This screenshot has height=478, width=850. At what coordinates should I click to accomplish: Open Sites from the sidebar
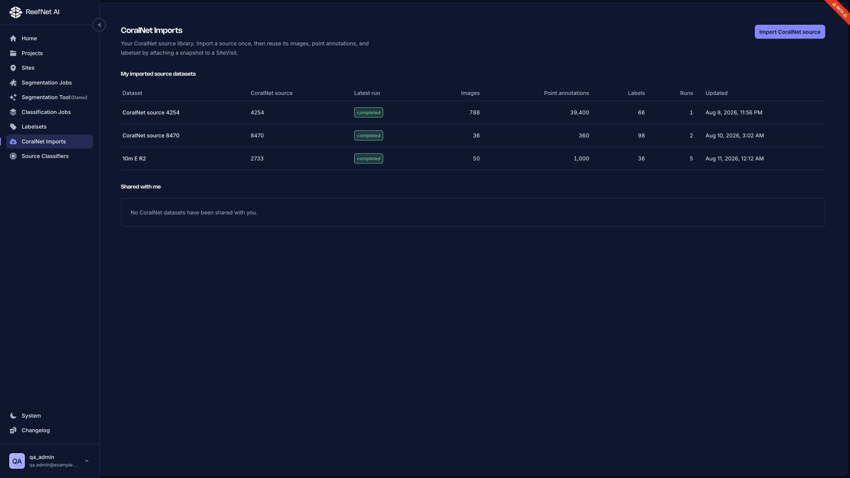(x=50, y=68)
